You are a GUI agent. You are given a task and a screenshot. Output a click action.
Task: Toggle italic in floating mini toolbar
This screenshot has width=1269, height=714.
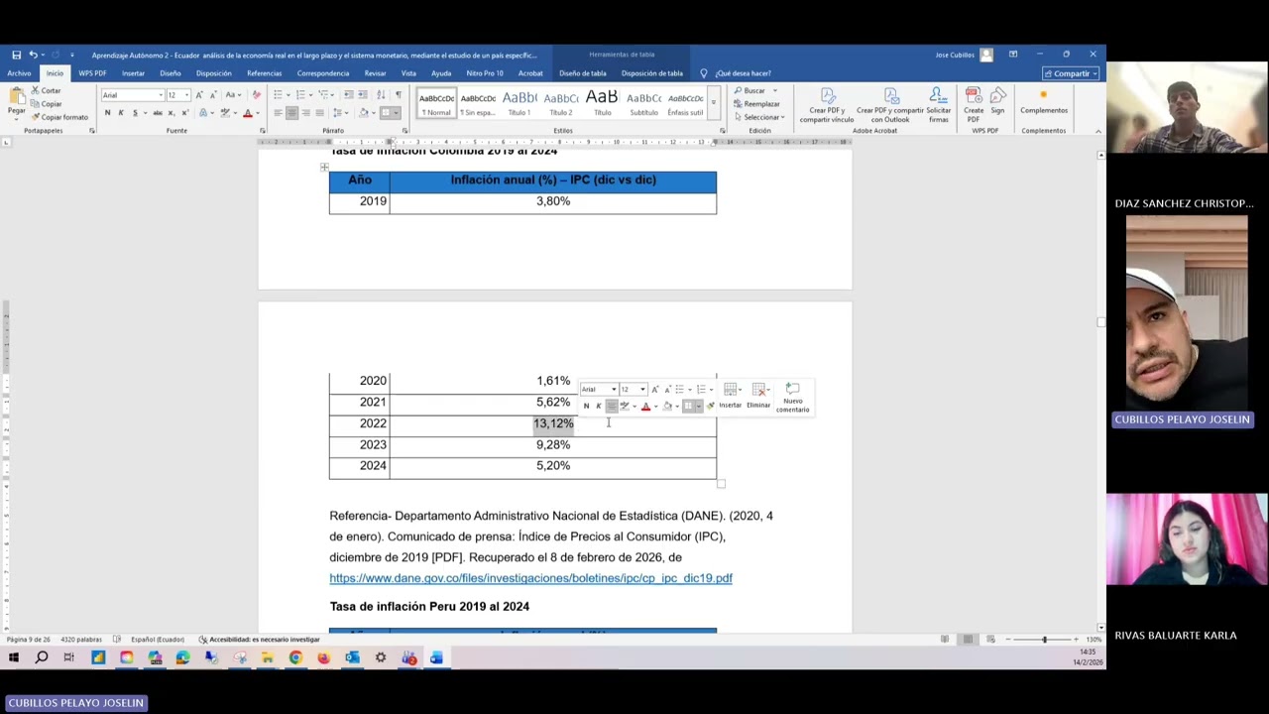click(598, 406)
